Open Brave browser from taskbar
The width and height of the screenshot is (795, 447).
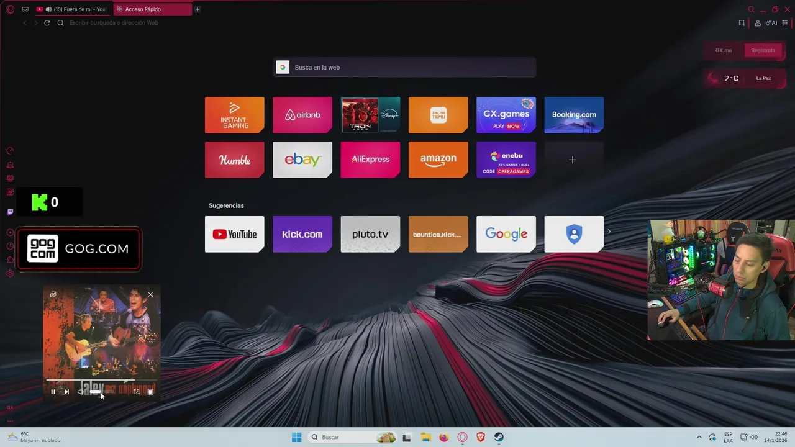pyautogui.click(x=481, y=437)
